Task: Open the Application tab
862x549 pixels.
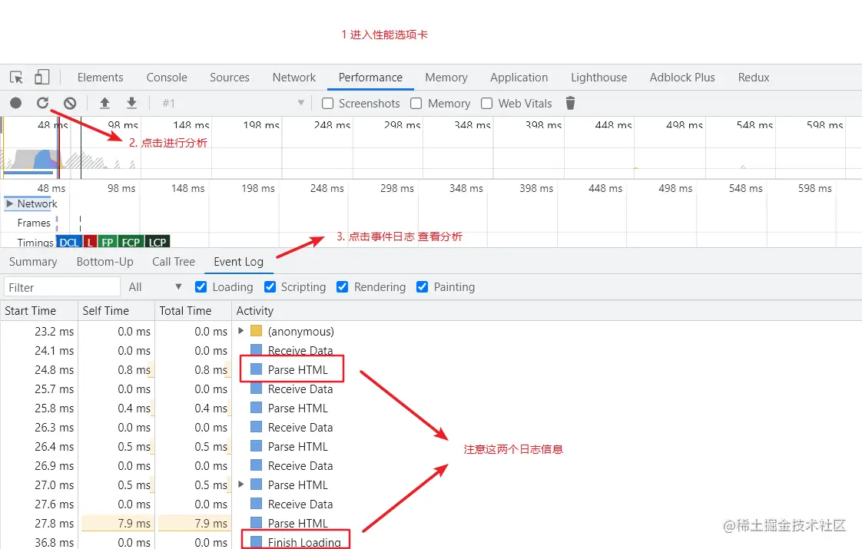Action: pyautogui.click(x=519, y=78)
